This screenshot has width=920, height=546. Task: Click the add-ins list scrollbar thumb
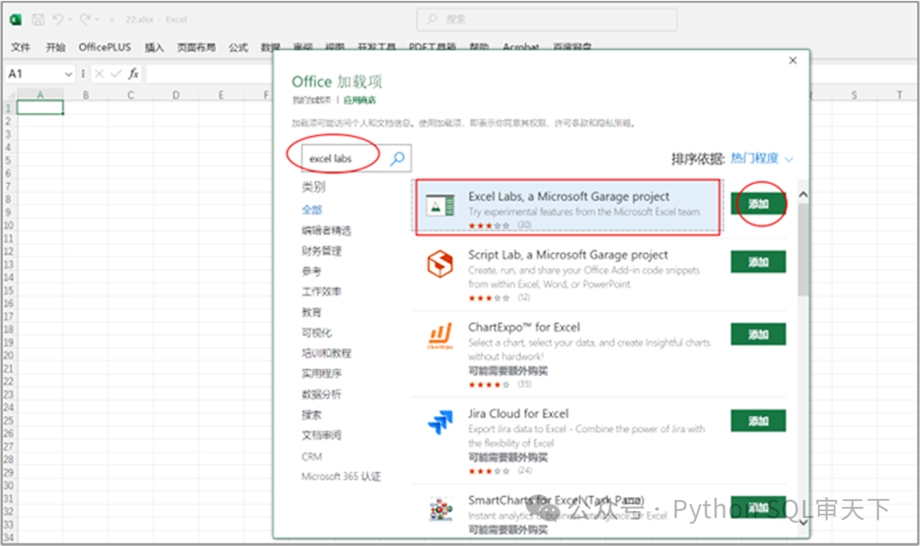click(x=803, y=250)
